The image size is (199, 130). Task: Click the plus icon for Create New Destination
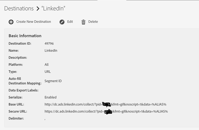pos(11,22)
